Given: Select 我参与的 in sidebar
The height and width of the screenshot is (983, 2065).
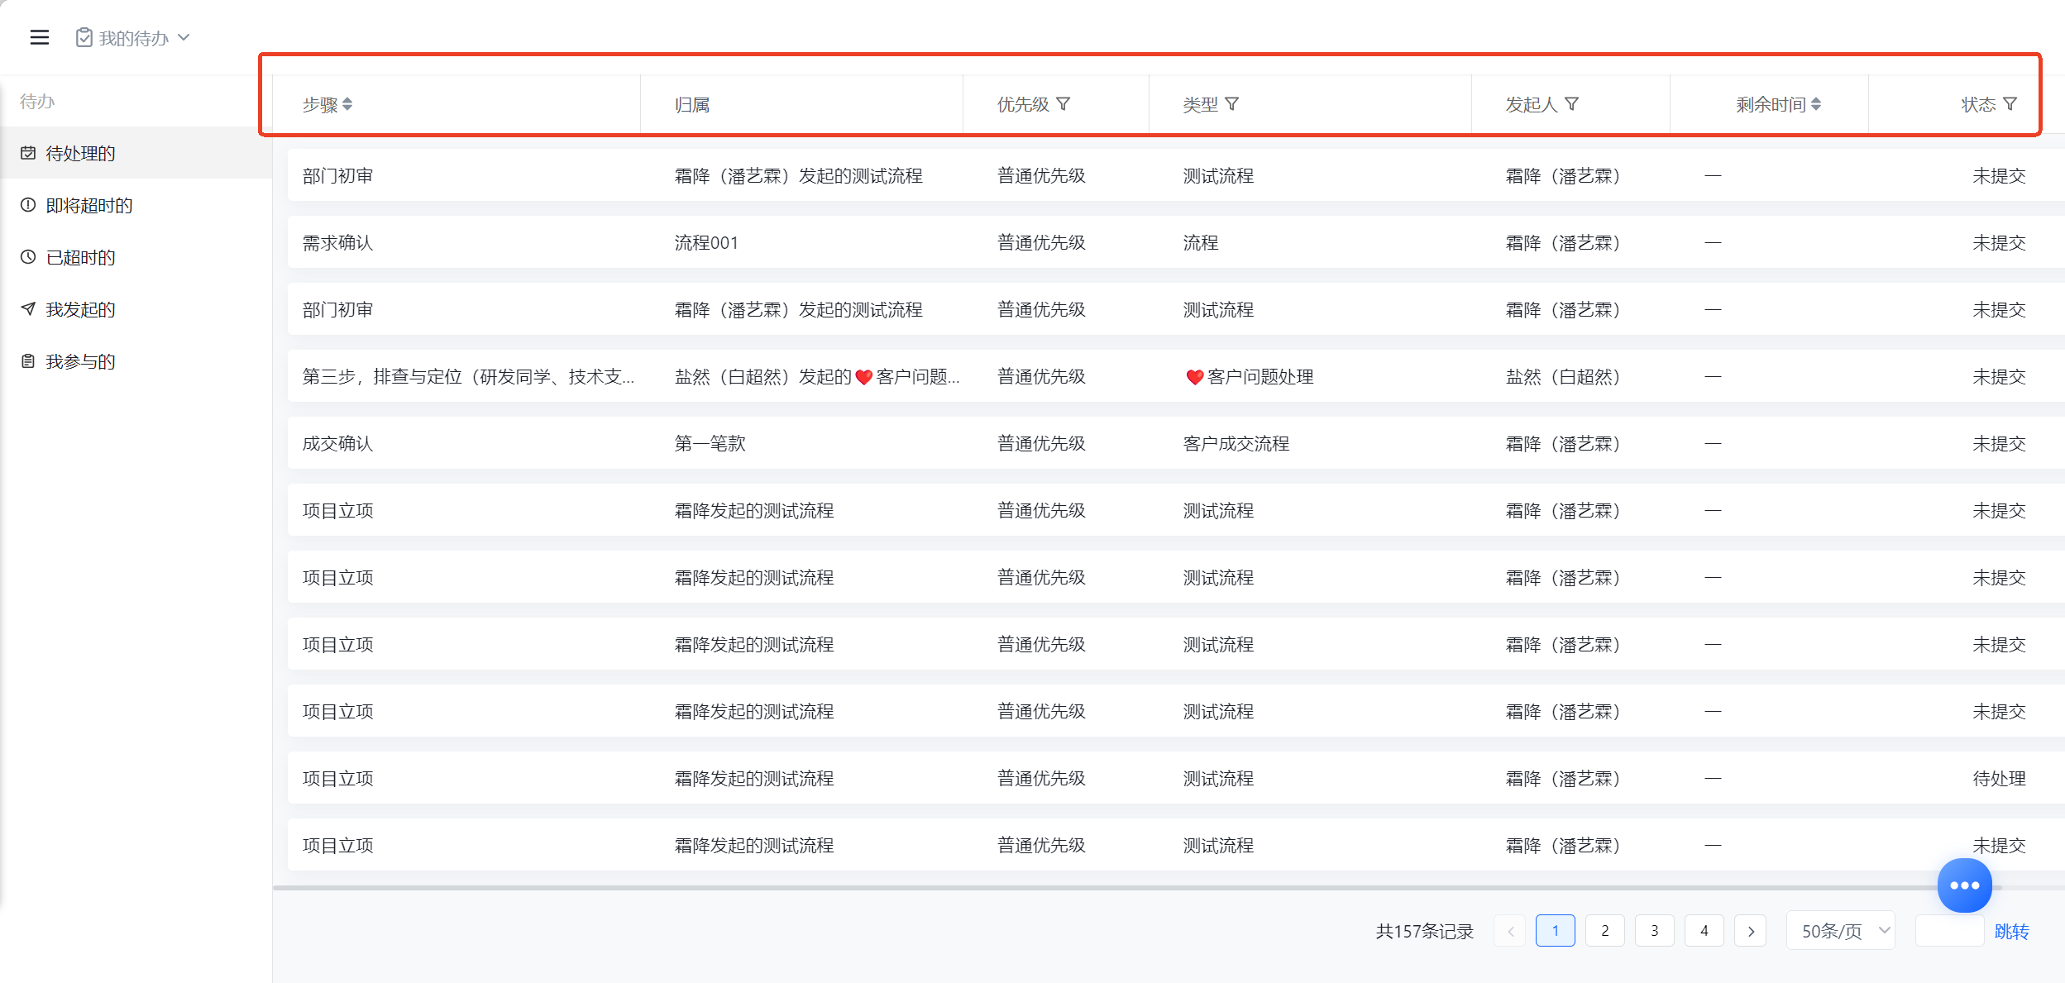Looking at the screenshot, I should pyautogui.click(x=136, y=361).
